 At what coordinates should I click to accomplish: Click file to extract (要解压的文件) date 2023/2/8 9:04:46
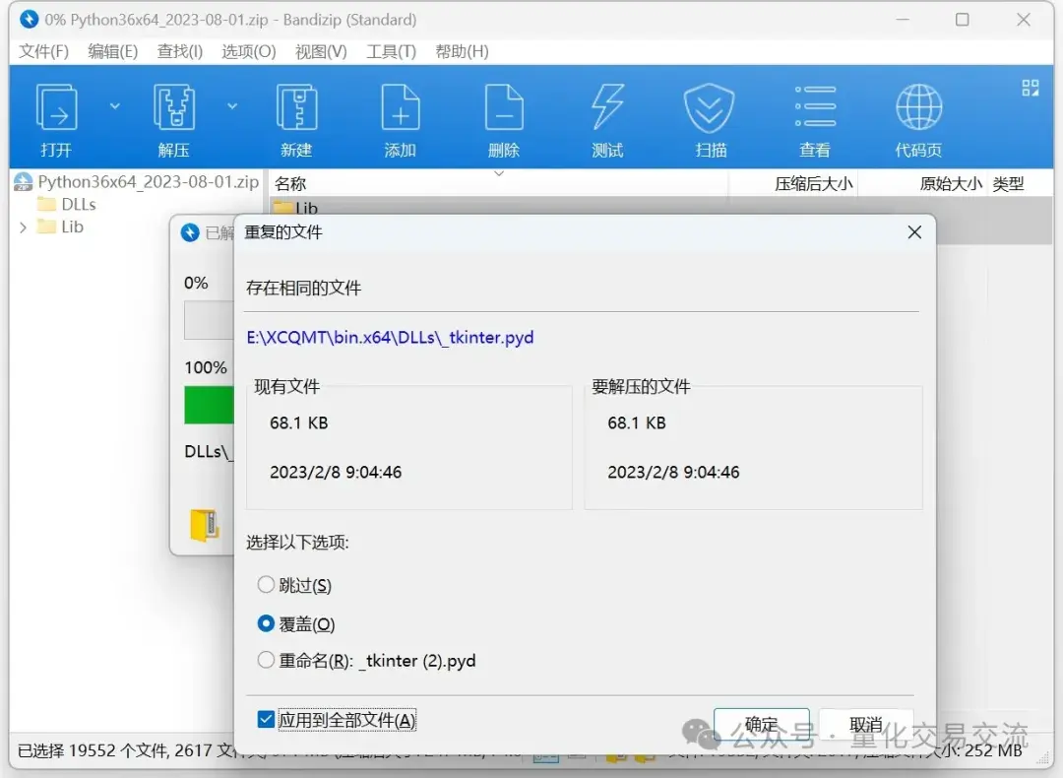pos(673,472)
